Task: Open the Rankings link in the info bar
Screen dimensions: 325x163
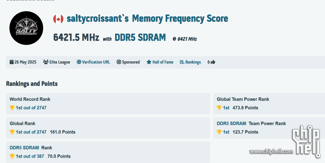Action: (193, 62)
